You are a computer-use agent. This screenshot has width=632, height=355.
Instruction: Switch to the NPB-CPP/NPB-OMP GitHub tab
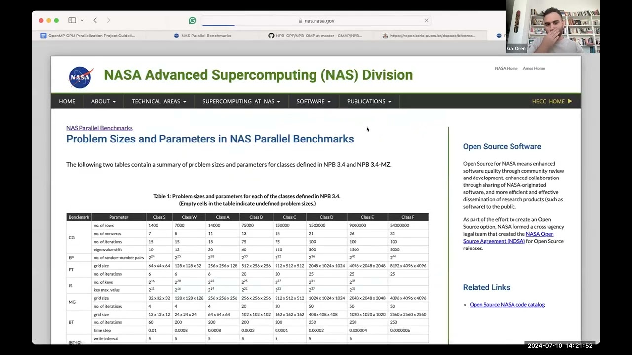click(315, 35)
